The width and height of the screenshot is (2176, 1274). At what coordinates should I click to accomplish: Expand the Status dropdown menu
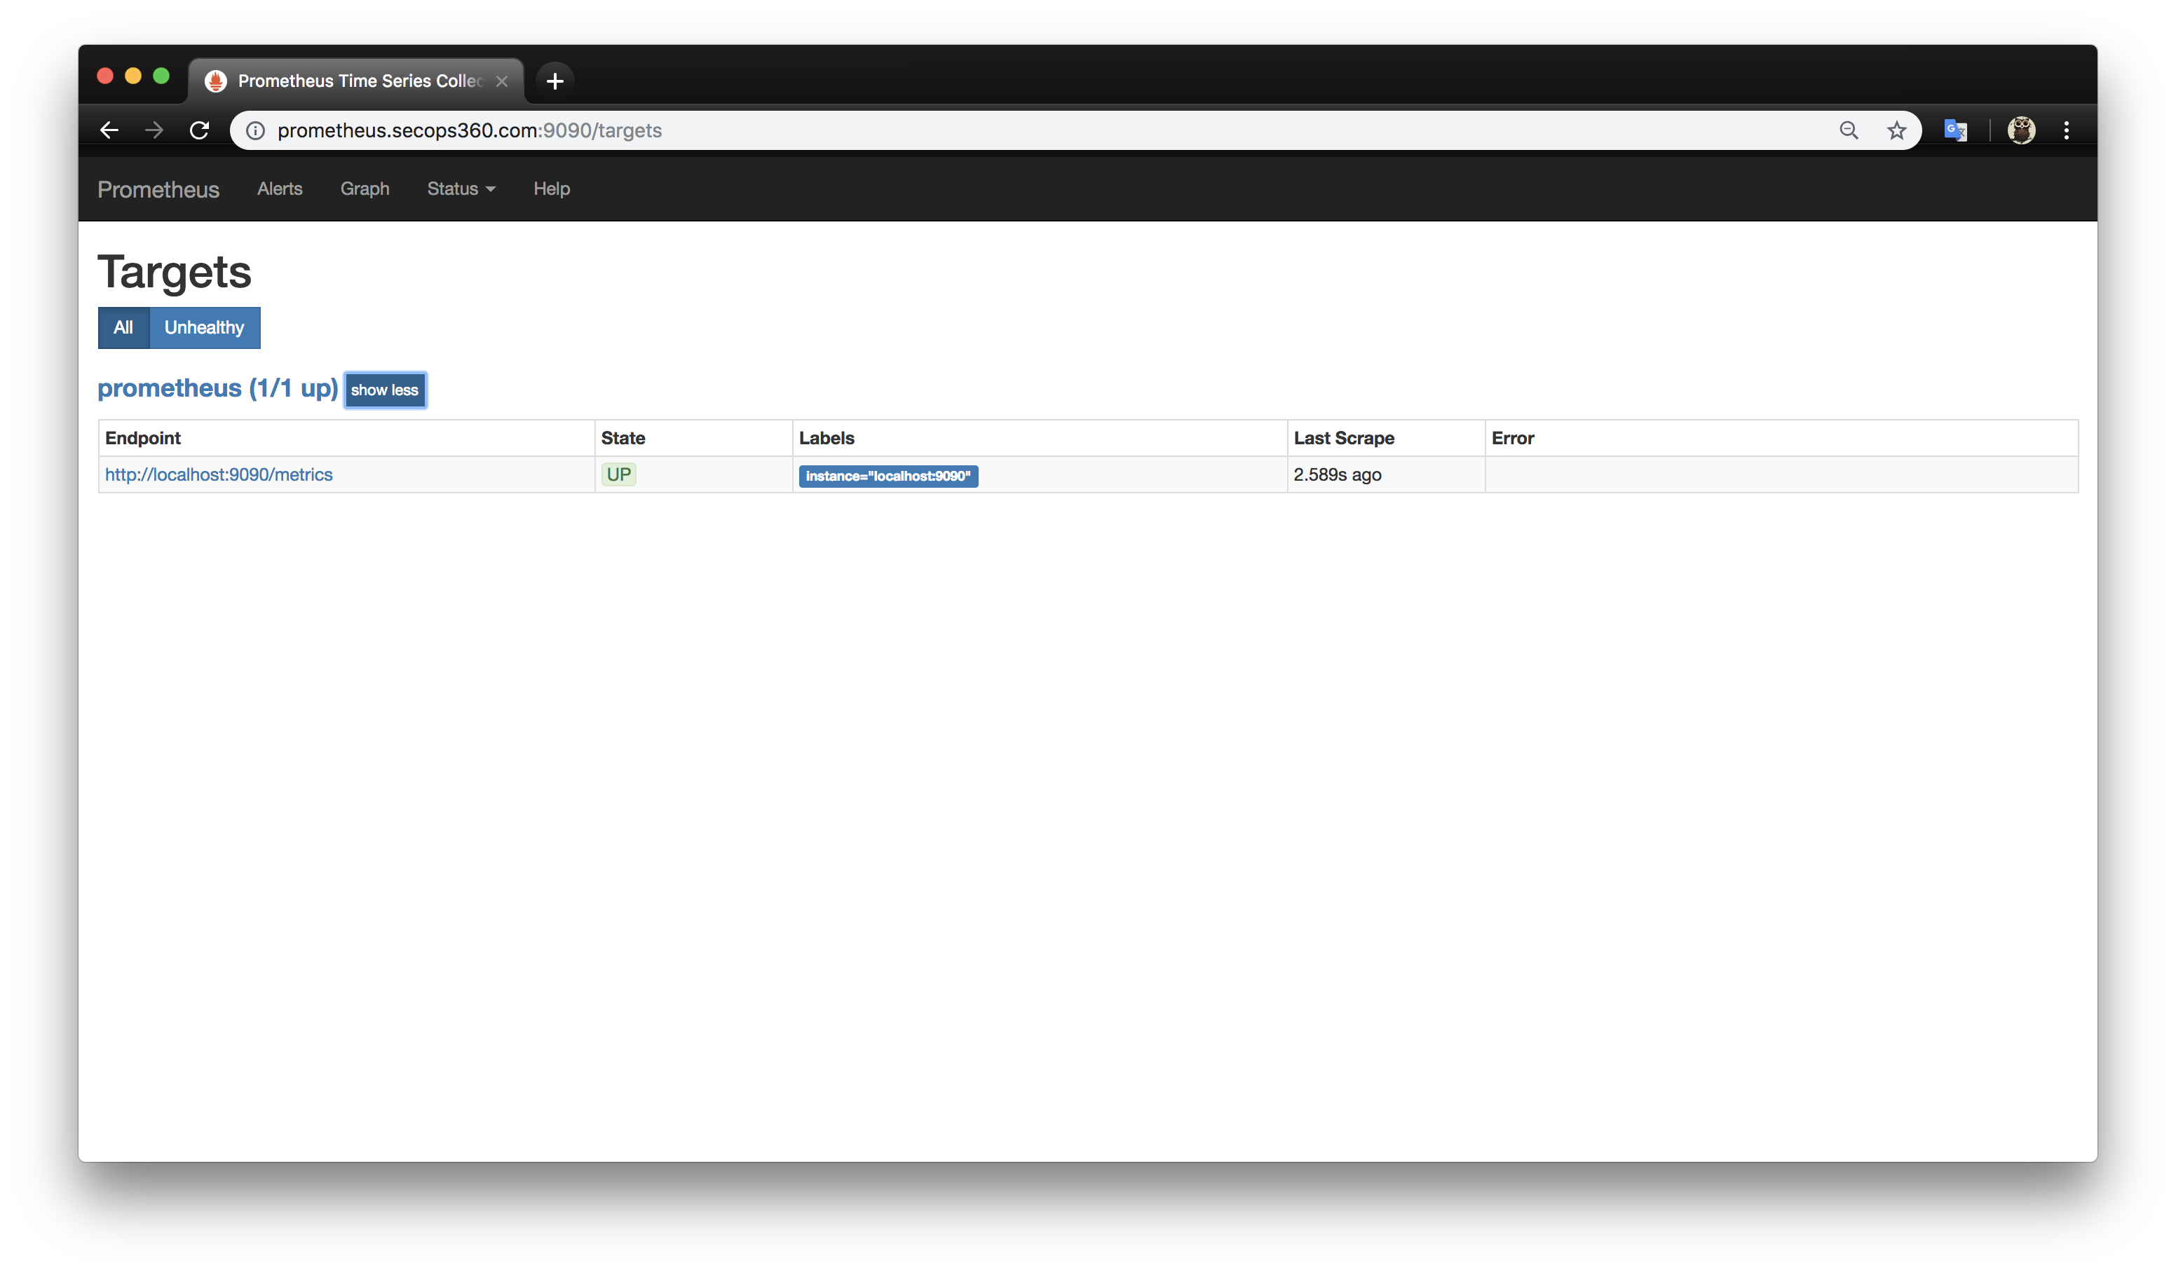coord(461,189)
